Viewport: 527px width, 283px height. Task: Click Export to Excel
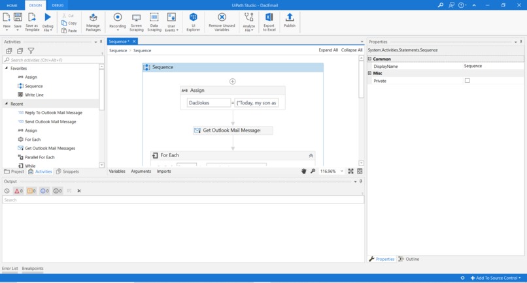click(x=269, y=22)
